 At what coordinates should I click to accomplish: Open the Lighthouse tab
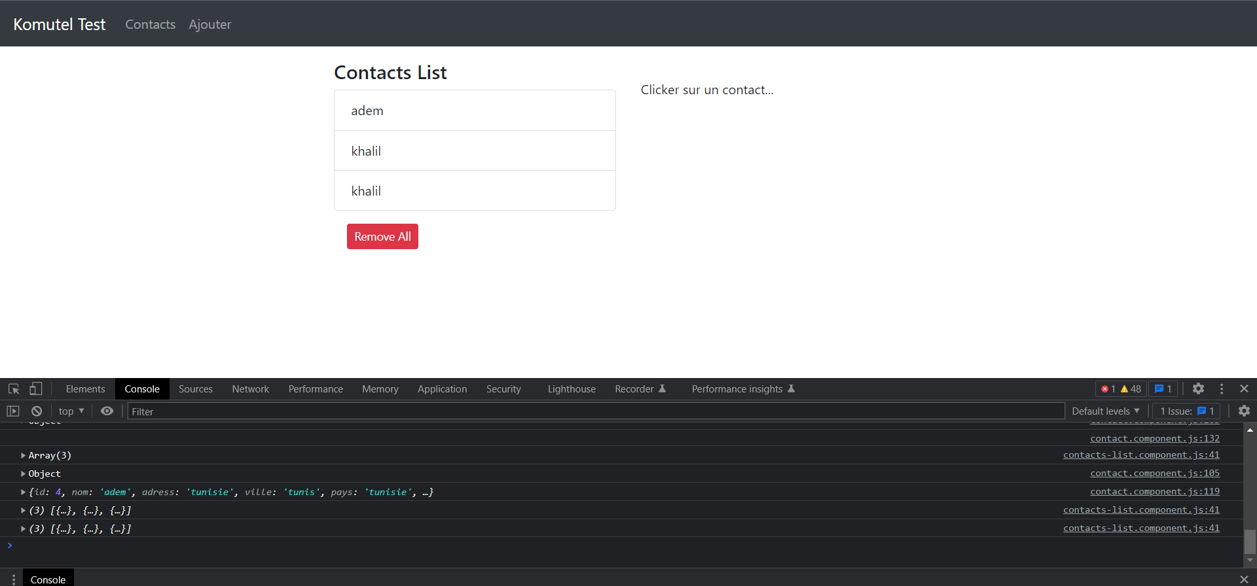[572, 388]
